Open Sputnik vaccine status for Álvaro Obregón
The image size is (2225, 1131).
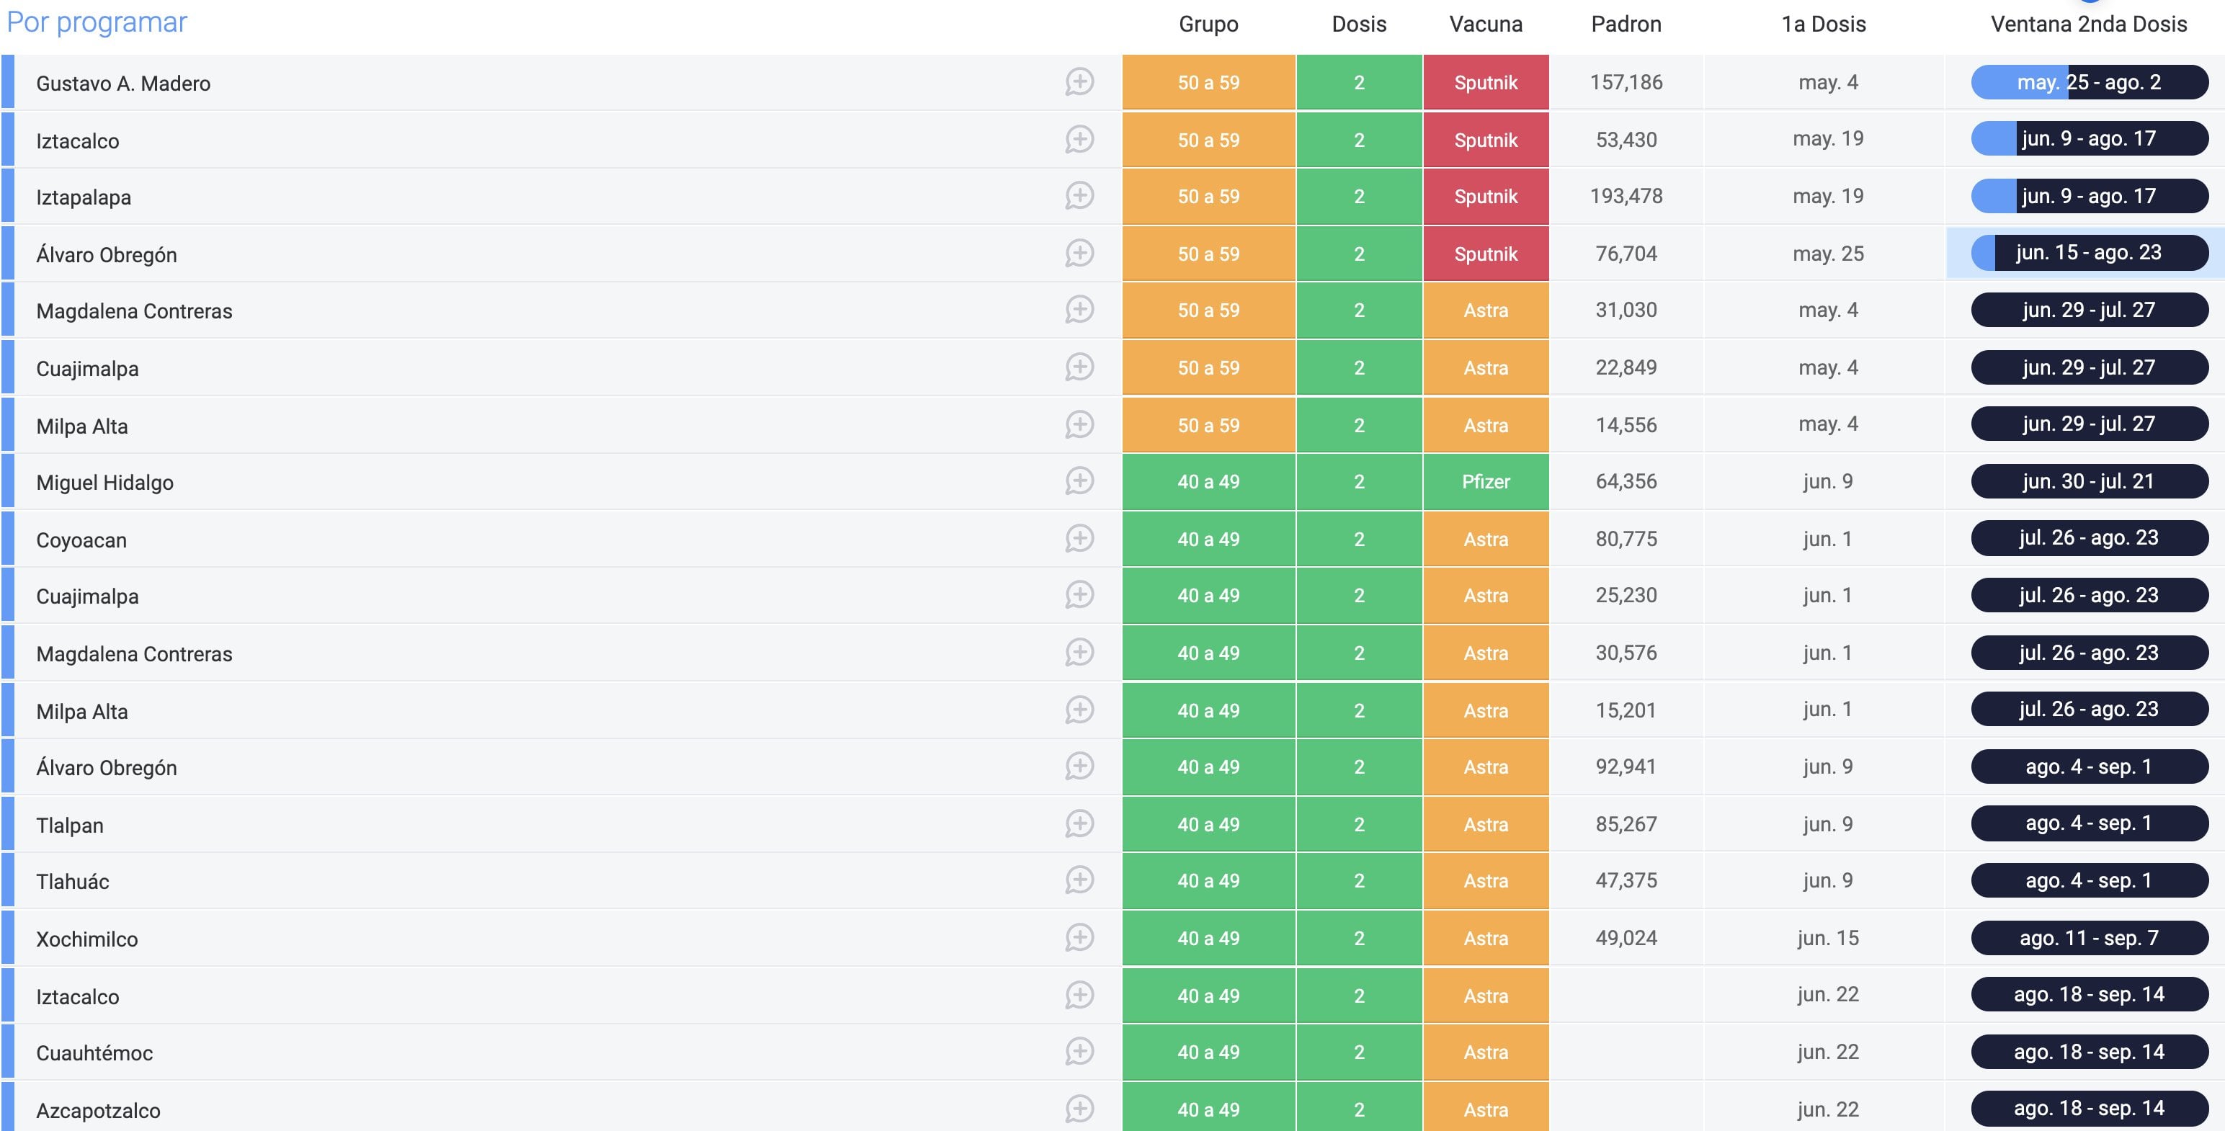[x=1485, y=254]
